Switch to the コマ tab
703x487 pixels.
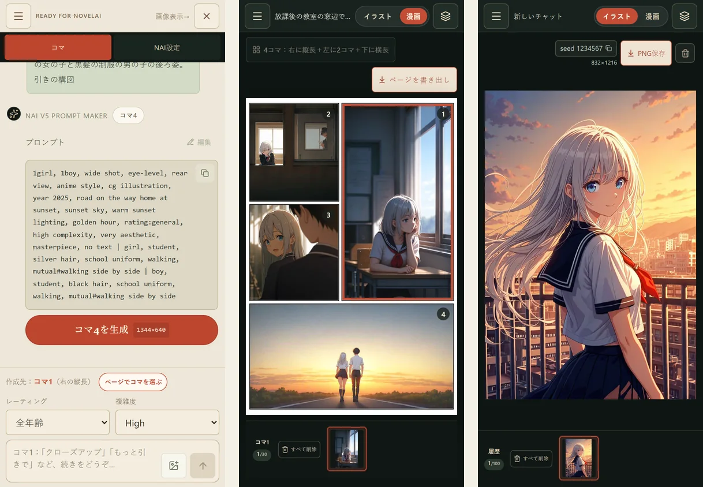point(58,47)
